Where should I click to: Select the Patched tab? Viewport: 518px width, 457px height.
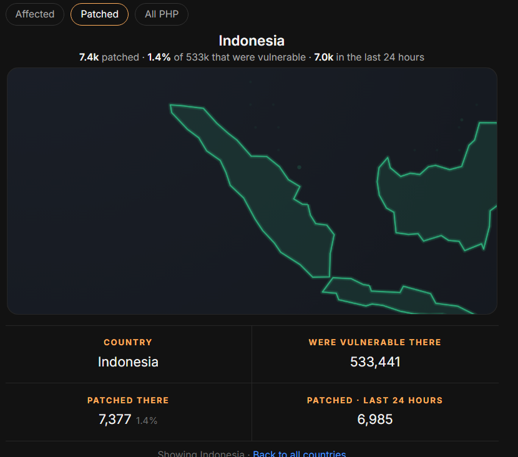point(99,14)
